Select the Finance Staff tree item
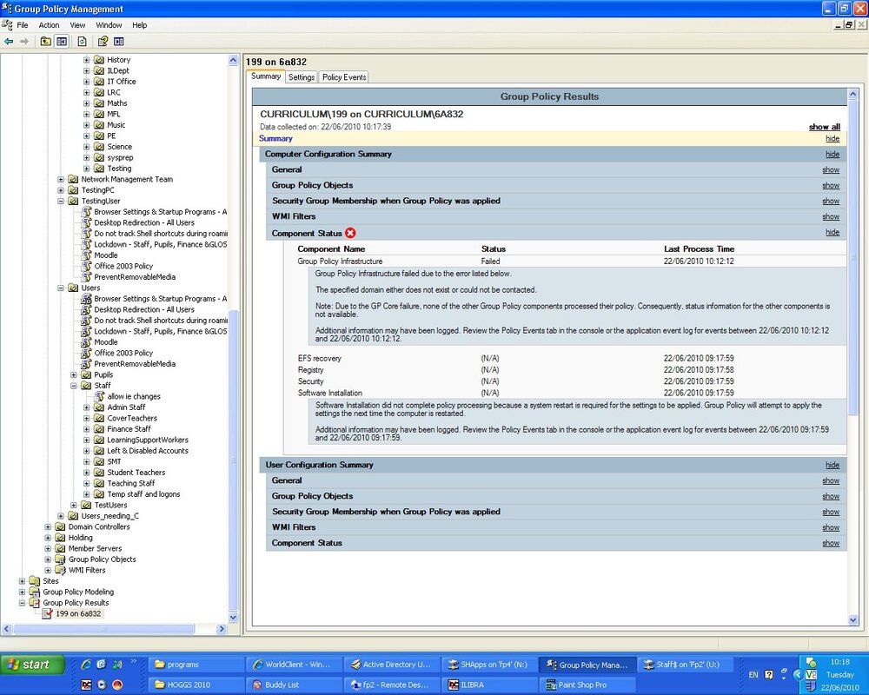Viewport: 869px width, 695px height. (129, 429)
